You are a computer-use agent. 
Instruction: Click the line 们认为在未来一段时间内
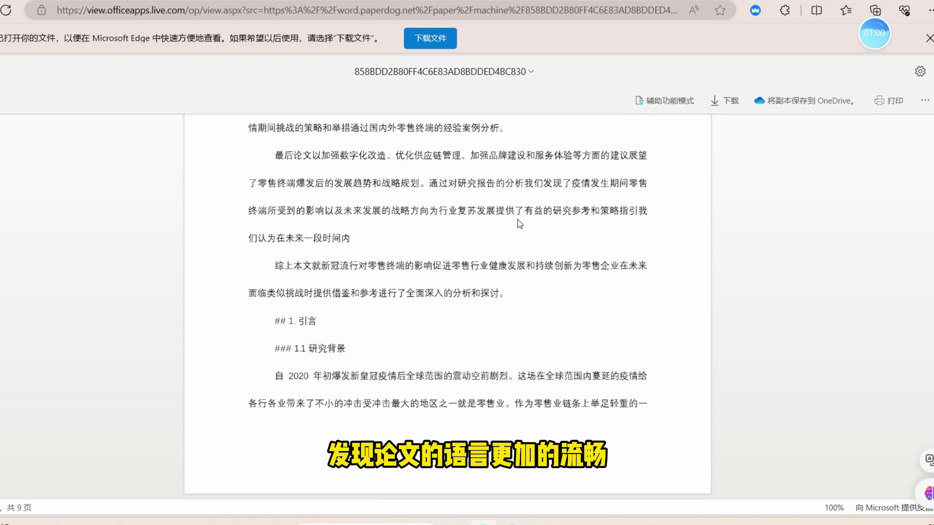tap(299, 238)
